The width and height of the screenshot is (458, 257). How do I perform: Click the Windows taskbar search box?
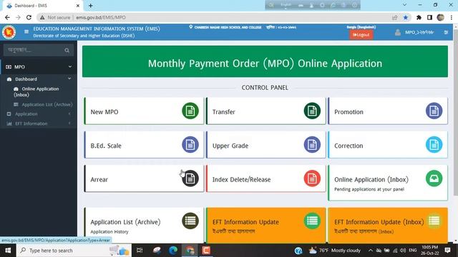(x=73, y=251)
